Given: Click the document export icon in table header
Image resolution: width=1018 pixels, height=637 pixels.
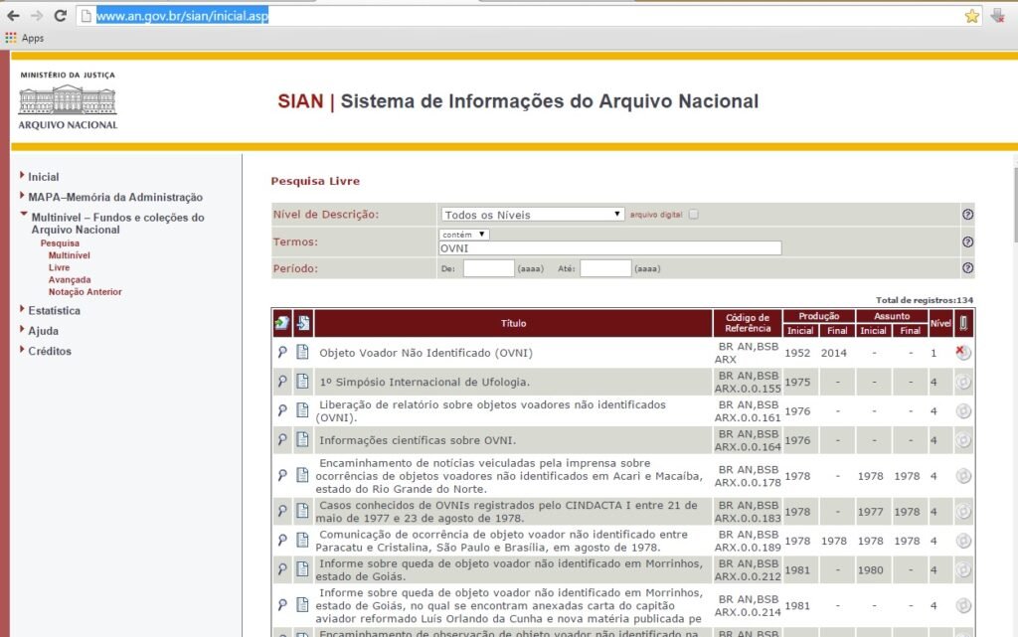Looking at the screenshot, I should (303, 323).
